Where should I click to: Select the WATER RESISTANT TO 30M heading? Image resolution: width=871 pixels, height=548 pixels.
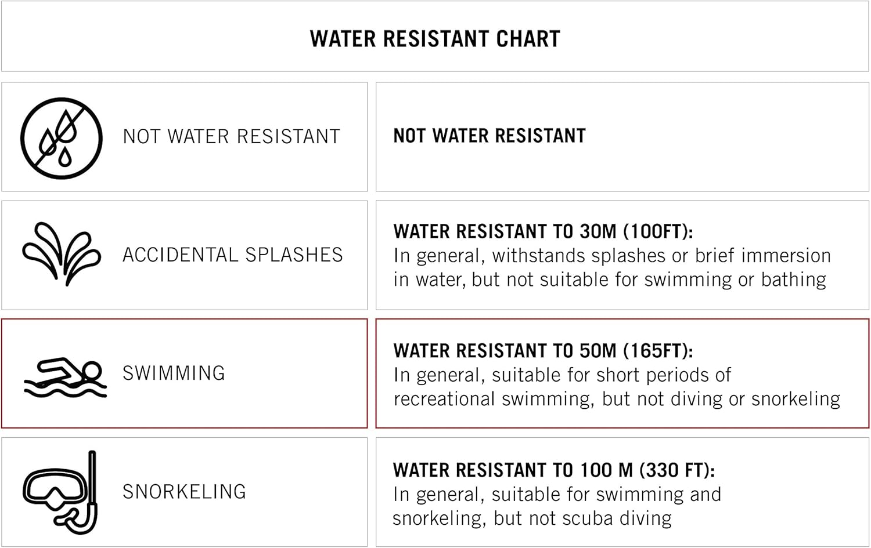(x=543, y=231)
